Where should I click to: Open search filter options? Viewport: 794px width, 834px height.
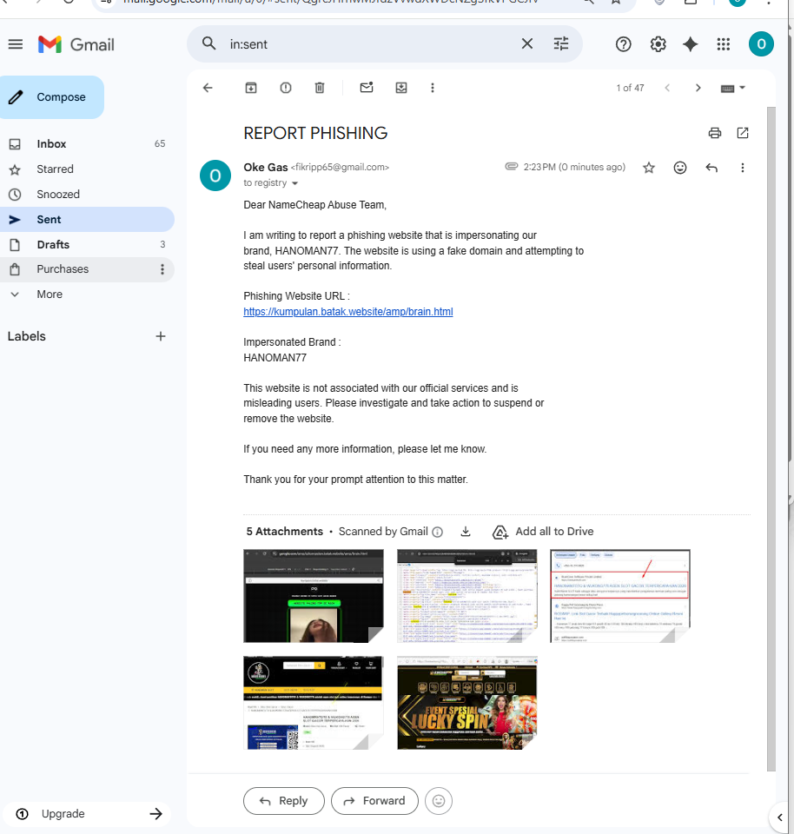point(560,43)
